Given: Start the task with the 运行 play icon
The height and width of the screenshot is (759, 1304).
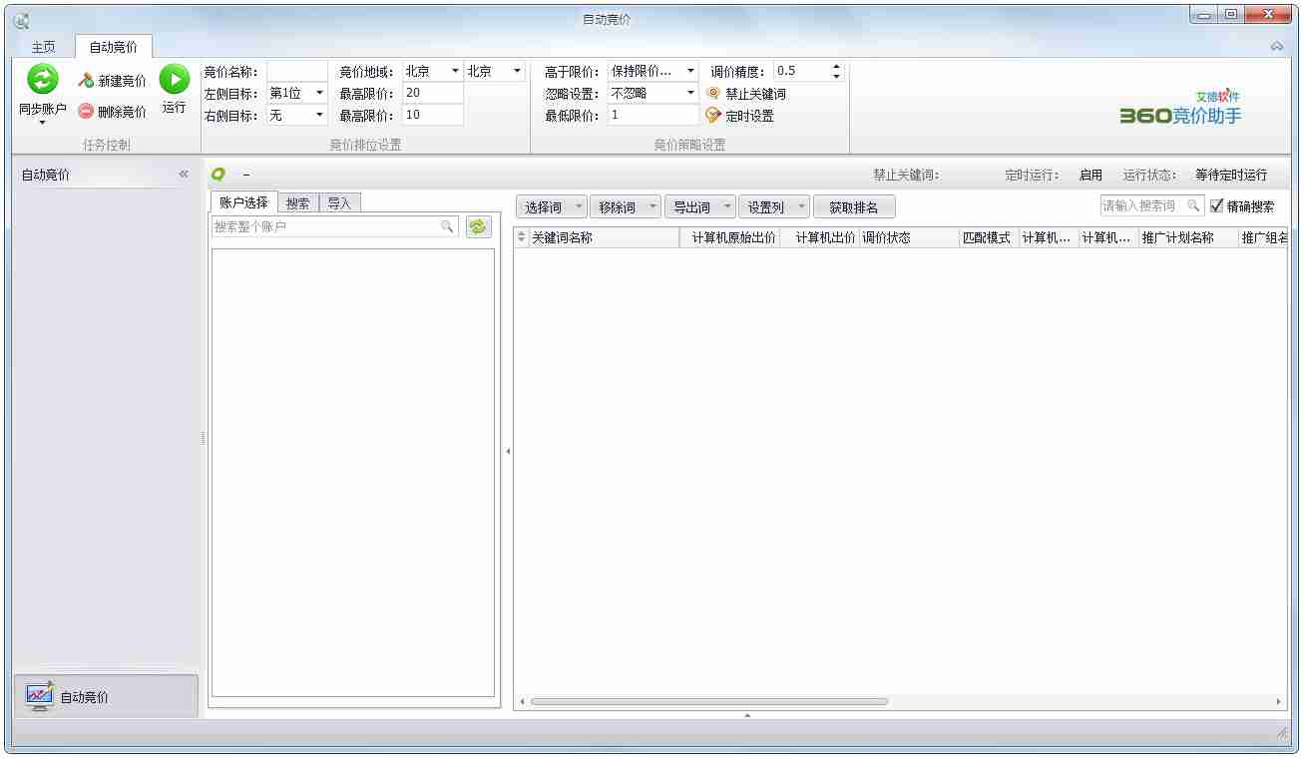Looking at the screenshot, I should pyautogui.click(x=174, y=79).
